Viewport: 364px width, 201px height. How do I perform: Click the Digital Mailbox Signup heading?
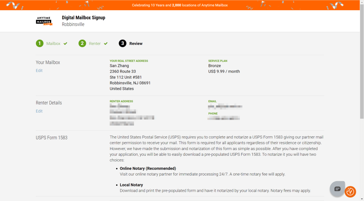pos(84,18)
